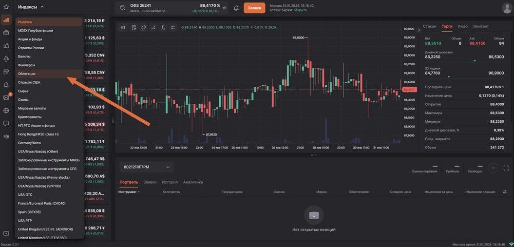Viewport: 514px width, 247px height.
Task: Open the rocket icon in the sidebar
Action: pos(6,58)
